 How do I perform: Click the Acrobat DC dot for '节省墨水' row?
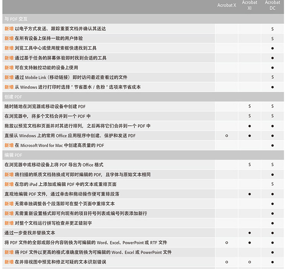272,87
